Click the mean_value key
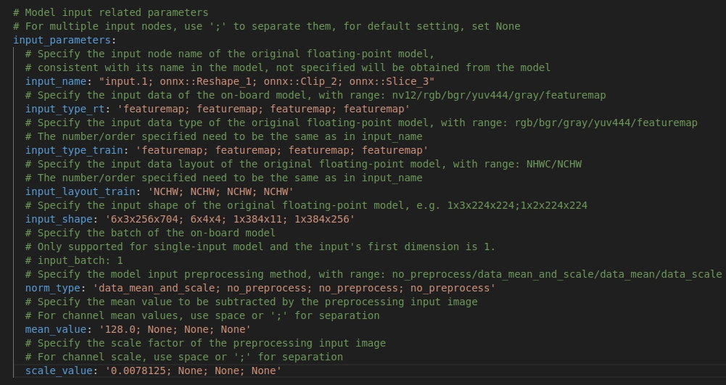Screen dimensions: 726x385 coord(56,329)
